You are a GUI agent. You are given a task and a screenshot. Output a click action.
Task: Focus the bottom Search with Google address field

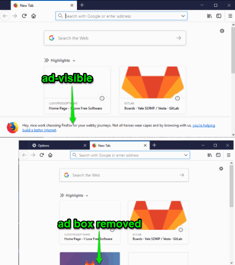130,155
